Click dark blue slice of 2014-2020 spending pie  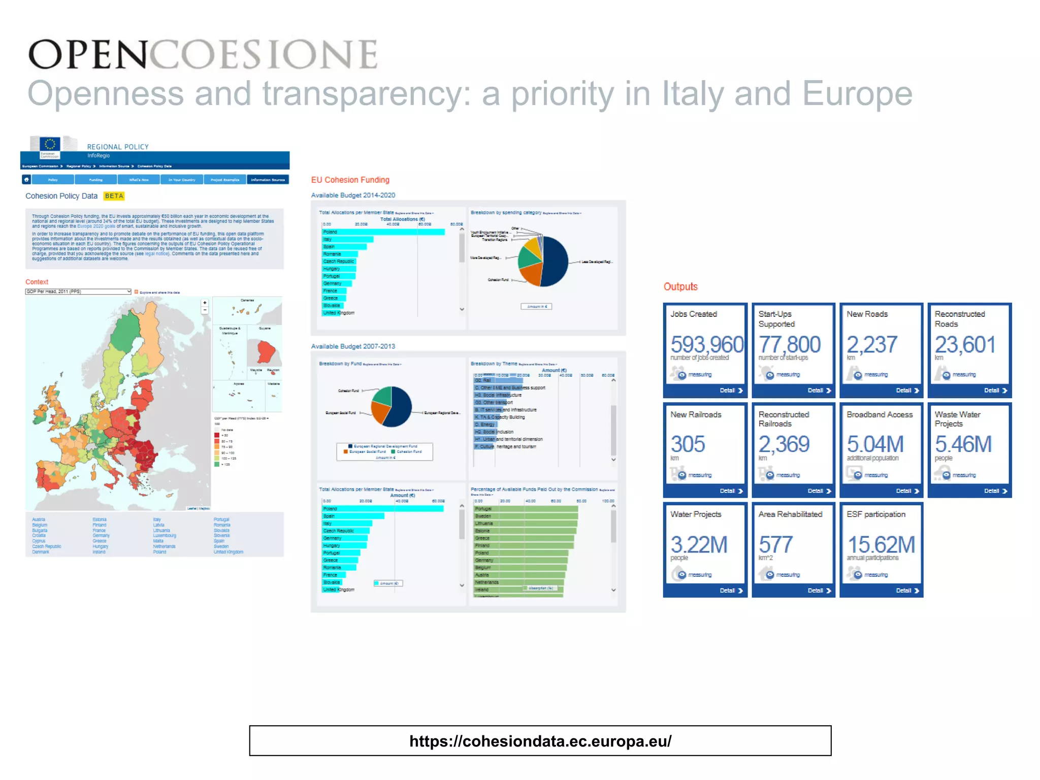pos(556,262)
